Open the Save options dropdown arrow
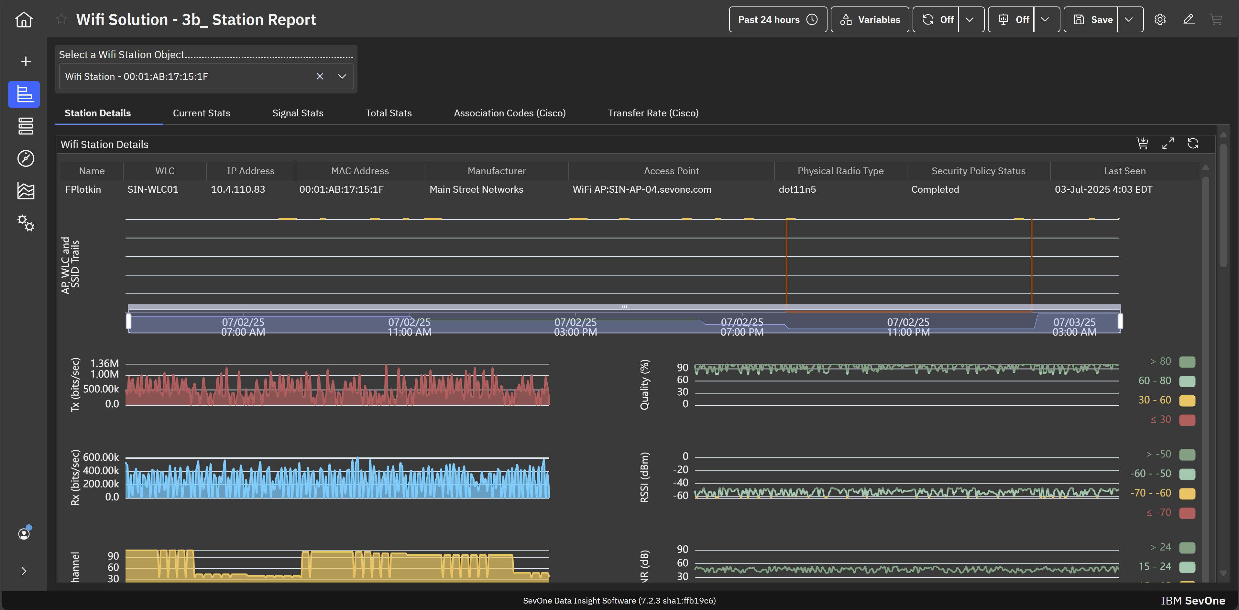Screen dimensions: 1239x610 click(x=1129, y=20)
